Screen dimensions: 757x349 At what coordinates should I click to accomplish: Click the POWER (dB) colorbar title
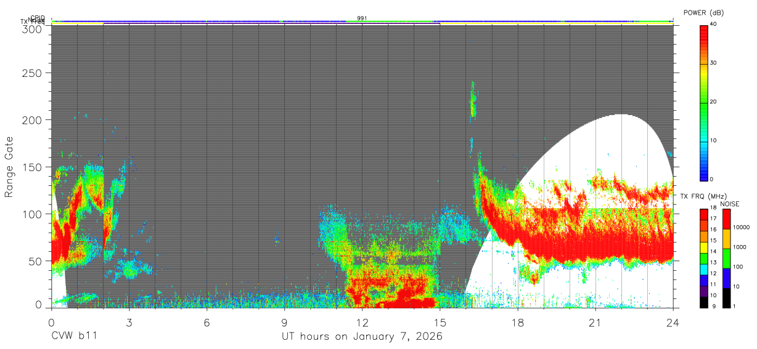point(704,12)
